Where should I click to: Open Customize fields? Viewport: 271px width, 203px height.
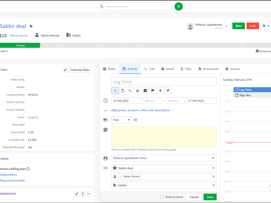(80, 70)
